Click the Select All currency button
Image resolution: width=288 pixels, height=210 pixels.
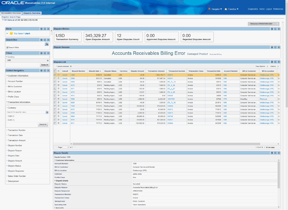click(43, 124)
